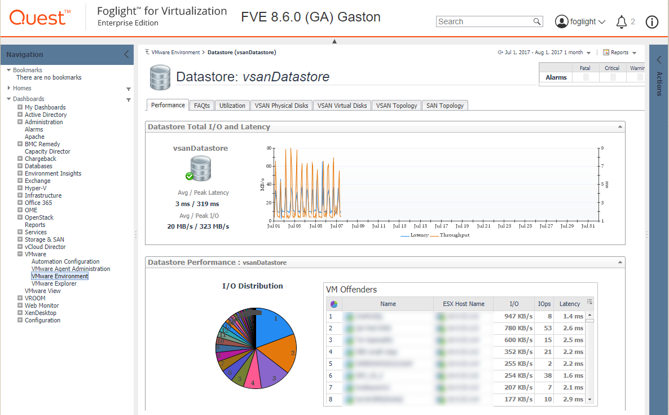Click the Fatal alarms count cell
This screenshot has height=415, width=669.
pos(586,77)
